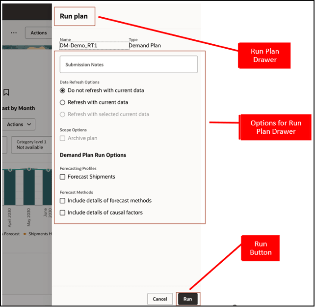This screenshot has height=307, width=315.
Task: Click the top Actions button
Action: (38, 32)
